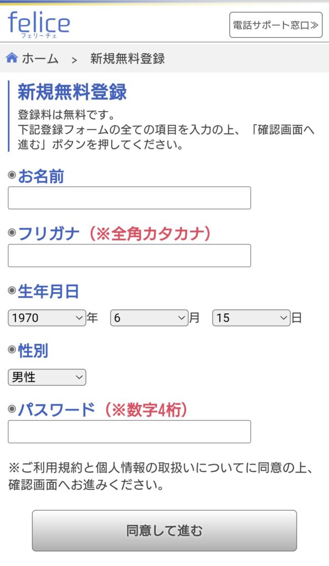
Task: Click the フリガナ katakana input field
Action: [x=129, y=255]
